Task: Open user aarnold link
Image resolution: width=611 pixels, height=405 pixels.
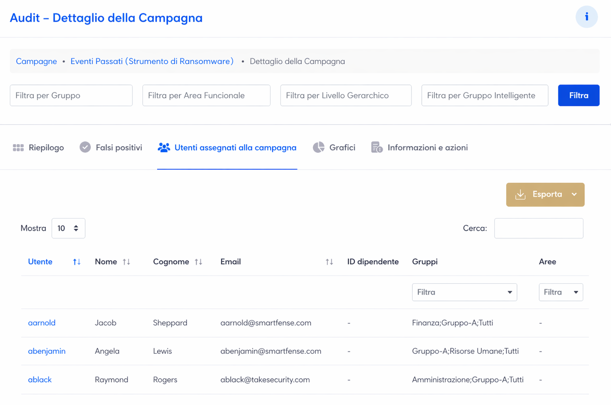Action: (x=42, y=323)
